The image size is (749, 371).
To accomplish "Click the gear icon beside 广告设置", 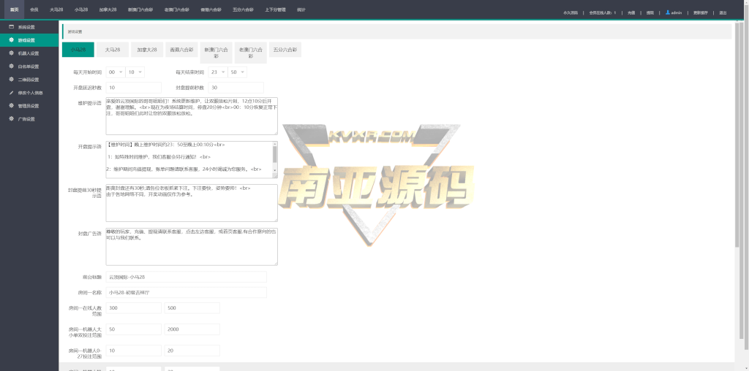I will tap(12, 119).
